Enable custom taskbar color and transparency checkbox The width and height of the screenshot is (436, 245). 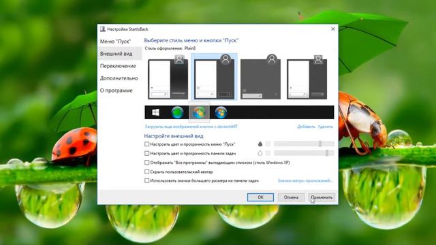click(147, 153)
